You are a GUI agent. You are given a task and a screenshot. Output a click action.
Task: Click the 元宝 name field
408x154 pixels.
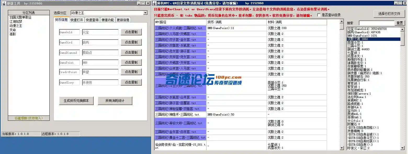[100, 32]
